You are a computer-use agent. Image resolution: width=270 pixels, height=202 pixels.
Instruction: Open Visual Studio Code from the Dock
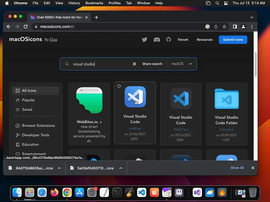tap(142, 192)
